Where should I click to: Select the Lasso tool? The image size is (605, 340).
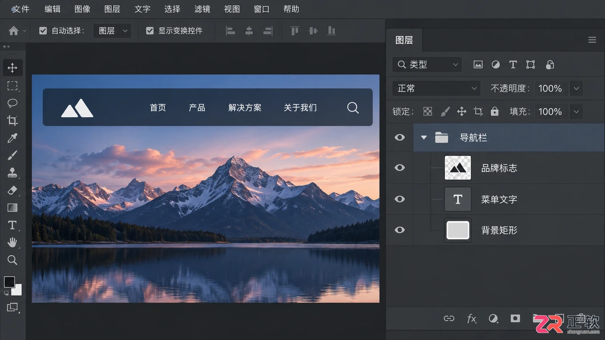pyautogui.click(x=12, y=103)
